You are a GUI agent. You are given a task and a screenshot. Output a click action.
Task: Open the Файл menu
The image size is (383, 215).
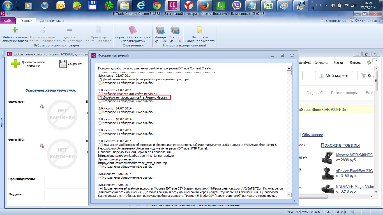tap(8, 21)
